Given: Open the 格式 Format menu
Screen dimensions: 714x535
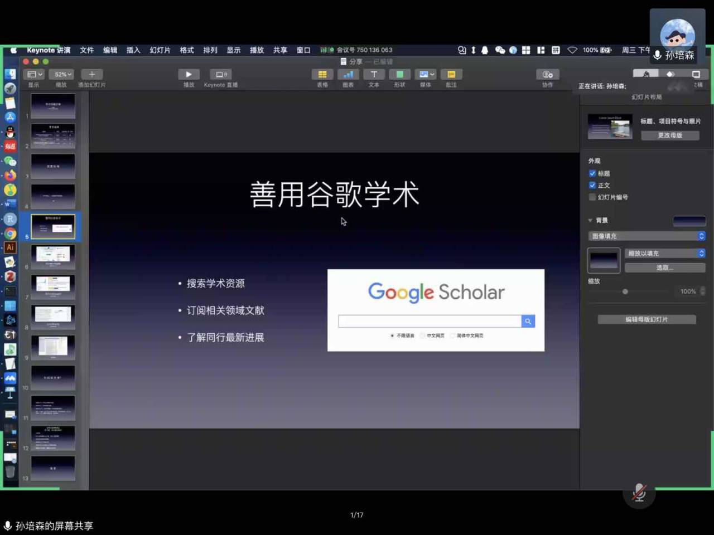Looking at the screenshot, I should tap(187, 50).
